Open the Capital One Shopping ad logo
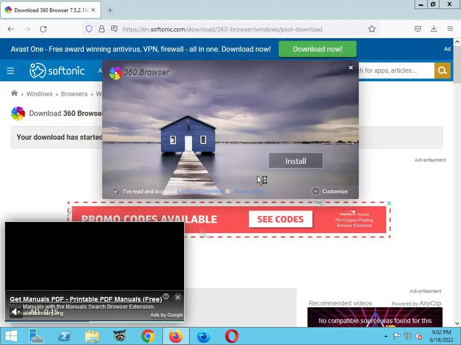 pos(354,214)
